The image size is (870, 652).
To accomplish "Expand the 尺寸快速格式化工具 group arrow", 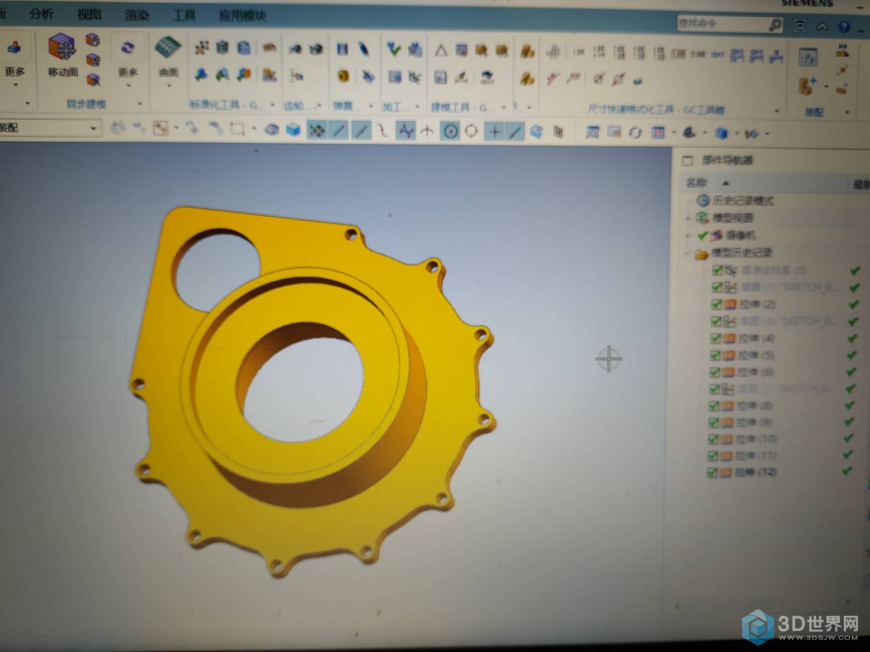I will (777, 111).
